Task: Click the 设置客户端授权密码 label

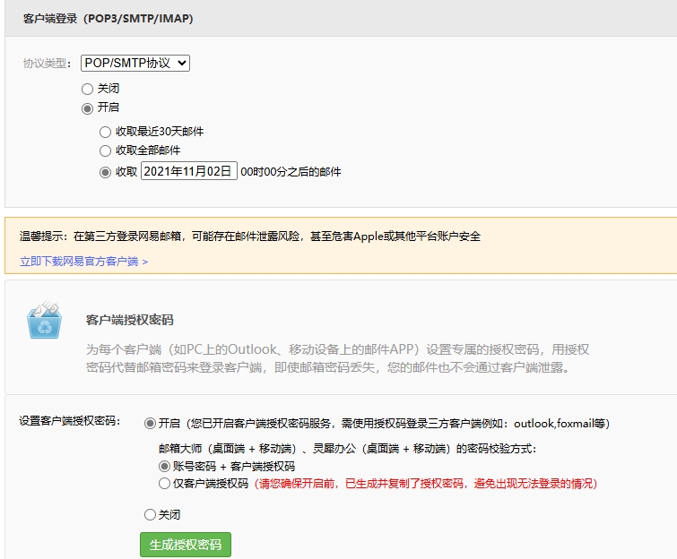Action: tap(70, 421)
